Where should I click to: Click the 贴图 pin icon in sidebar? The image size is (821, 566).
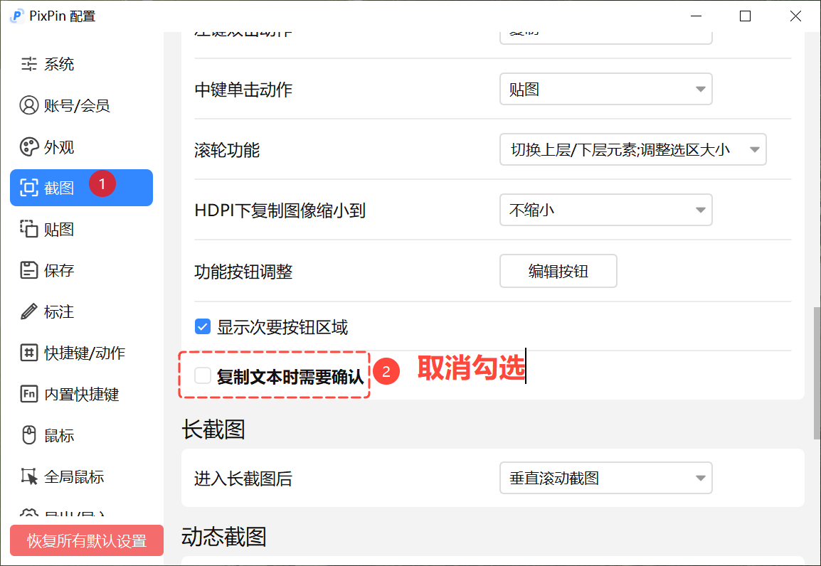(x=28, y=229)
